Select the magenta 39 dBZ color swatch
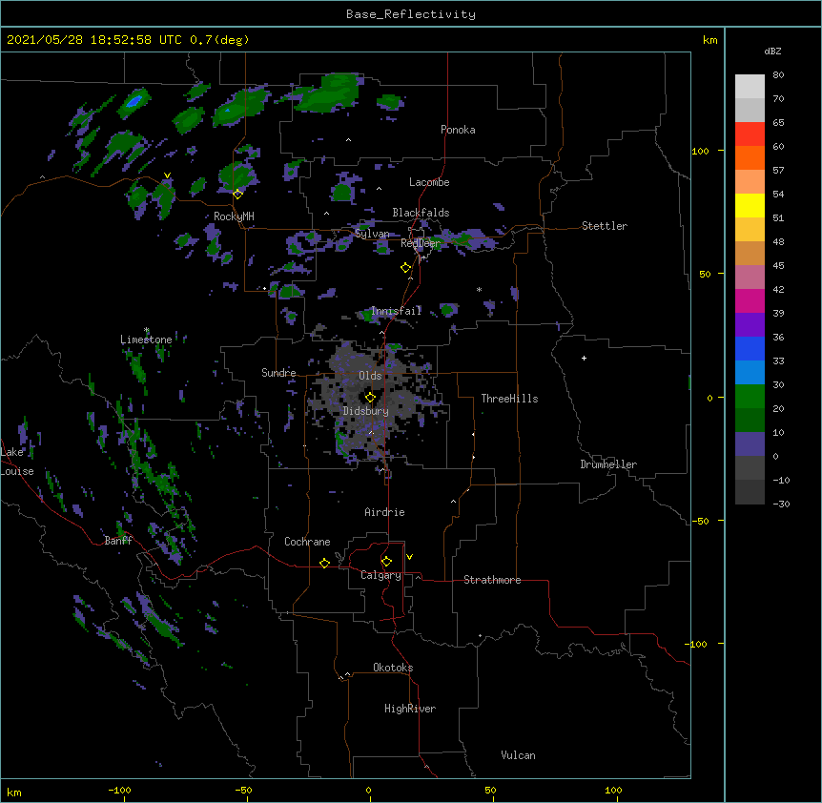 point(750,300)
